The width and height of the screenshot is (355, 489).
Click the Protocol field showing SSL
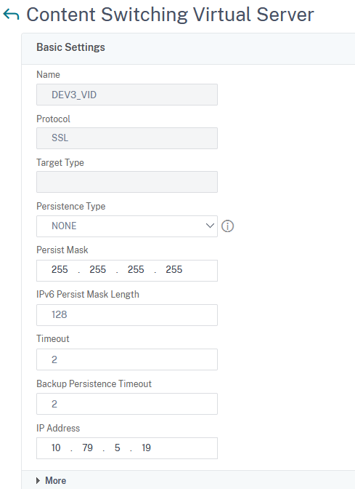127,138
